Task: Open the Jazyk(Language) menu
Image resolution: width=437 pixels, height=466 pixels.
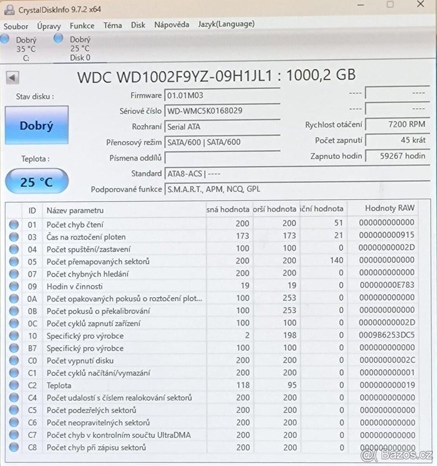Action: (x=226, y=24)
